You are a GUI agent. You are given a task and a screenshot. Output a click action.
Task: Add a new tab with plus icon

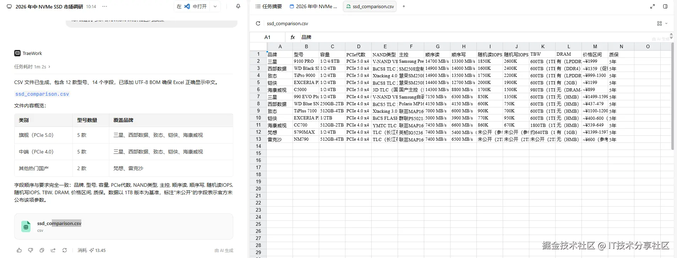404,6
